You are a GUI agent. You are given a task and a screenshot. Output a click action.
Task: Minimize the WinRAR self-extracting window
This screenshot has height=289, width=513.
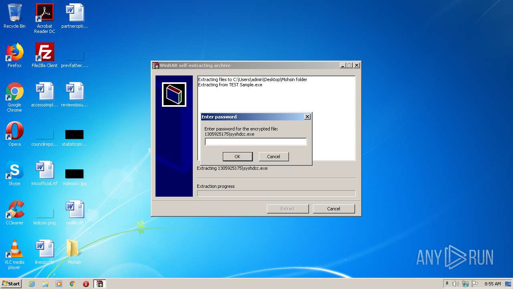343,65
